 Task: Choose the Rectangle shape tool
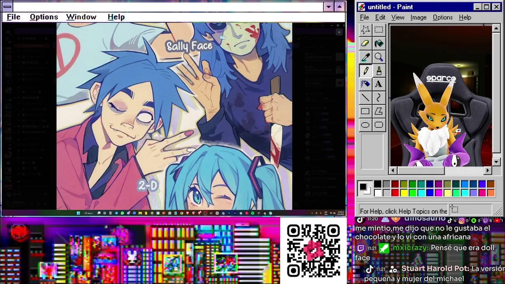[x=365, y=111]
